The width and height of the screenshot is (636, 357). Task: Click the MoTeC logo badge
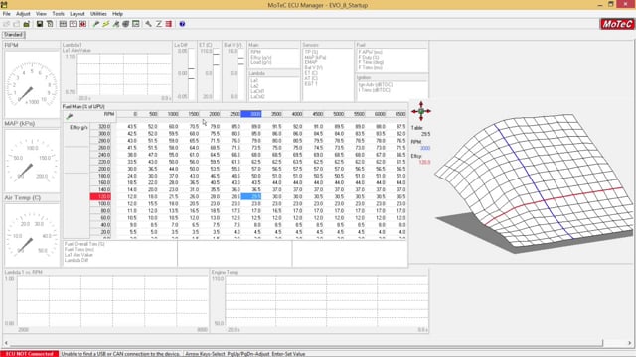[617, 24]
